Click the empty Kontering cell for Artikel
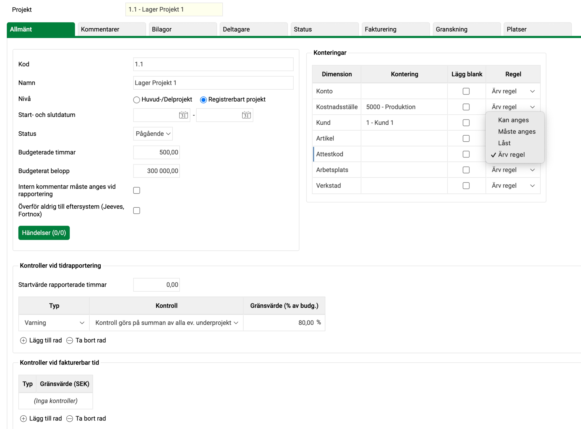Screen dimensions: 581x429 point(404,138)
